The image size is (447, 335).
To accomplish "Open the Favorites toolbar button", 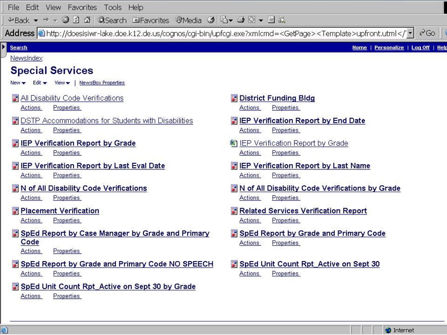I will click(151, 20).
